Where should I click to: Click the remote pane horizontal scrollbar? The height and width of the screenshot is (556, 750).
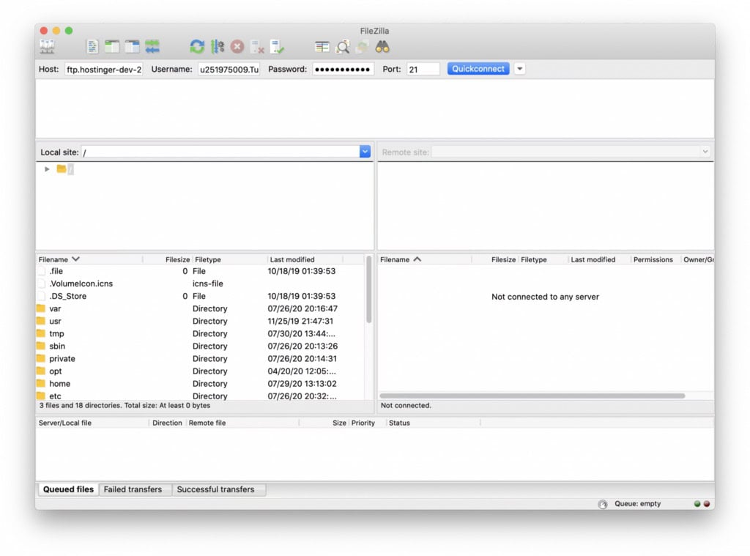click(532, 396)
